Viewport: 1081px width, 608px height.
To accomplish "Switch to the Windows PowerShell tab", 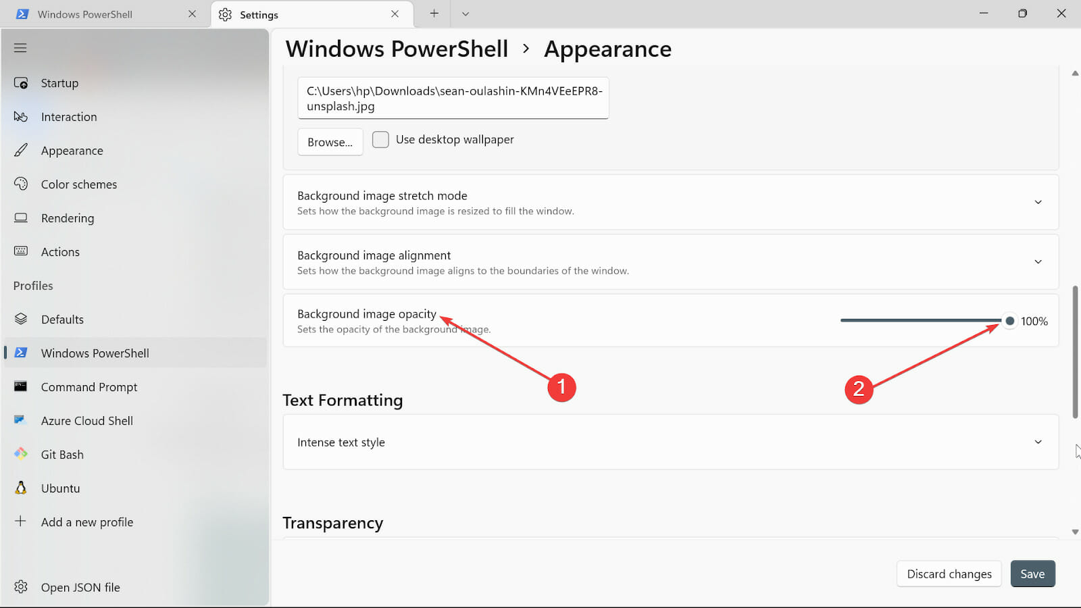I will pyautogui.click(x=104, y=14).
